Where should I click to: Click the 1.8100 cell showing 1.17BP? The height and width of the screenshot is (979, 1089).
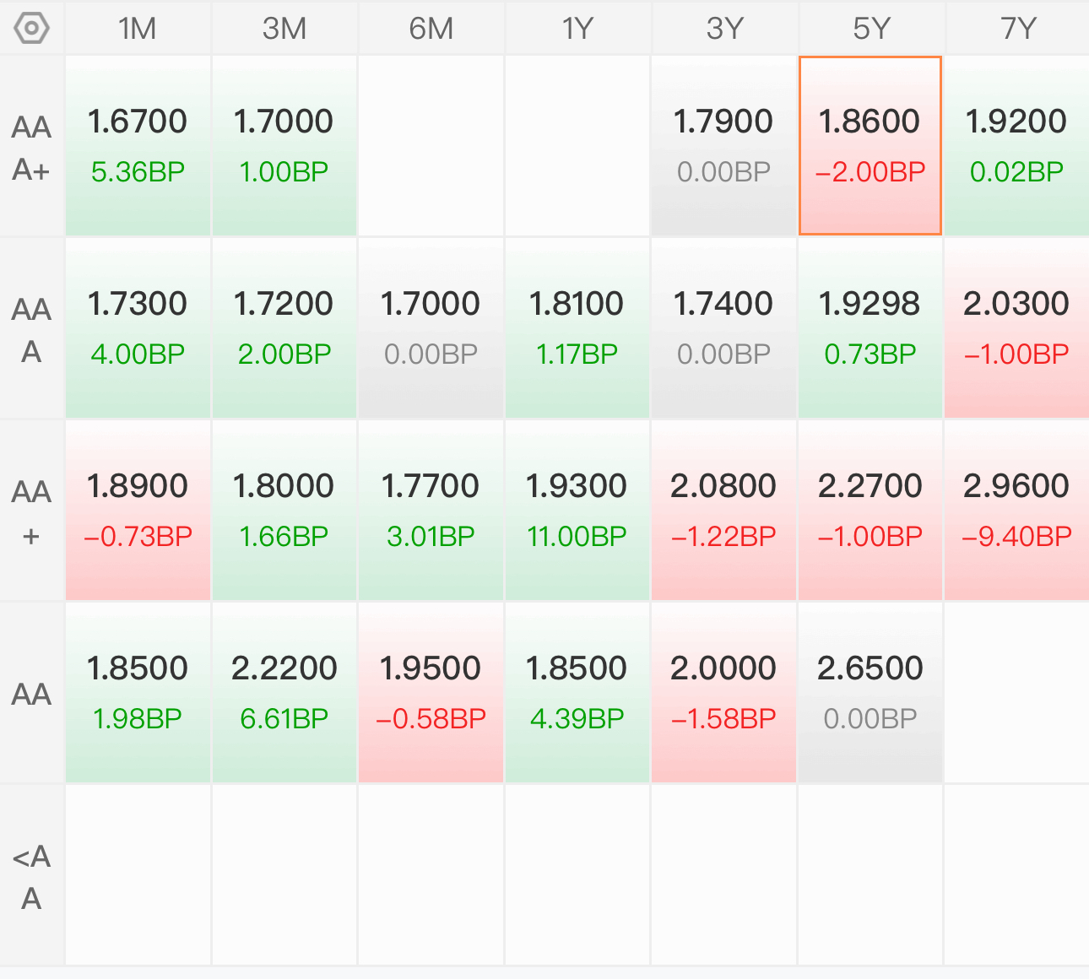[577, 328]
